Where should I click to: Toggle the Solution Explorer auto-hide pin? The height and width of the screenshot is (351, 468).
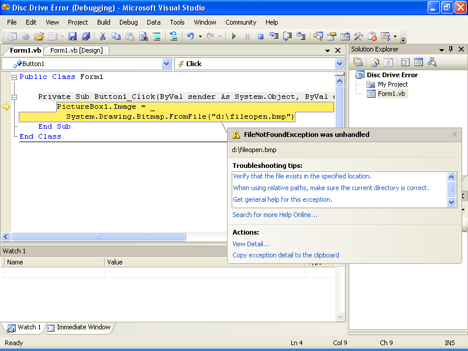click(450, 50)
